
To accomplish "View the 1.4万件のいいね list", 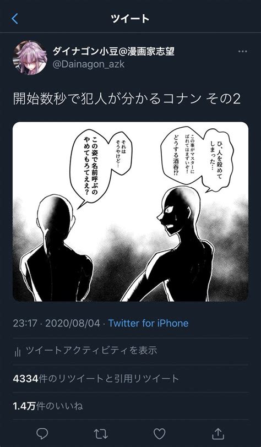I will [48, 406].
